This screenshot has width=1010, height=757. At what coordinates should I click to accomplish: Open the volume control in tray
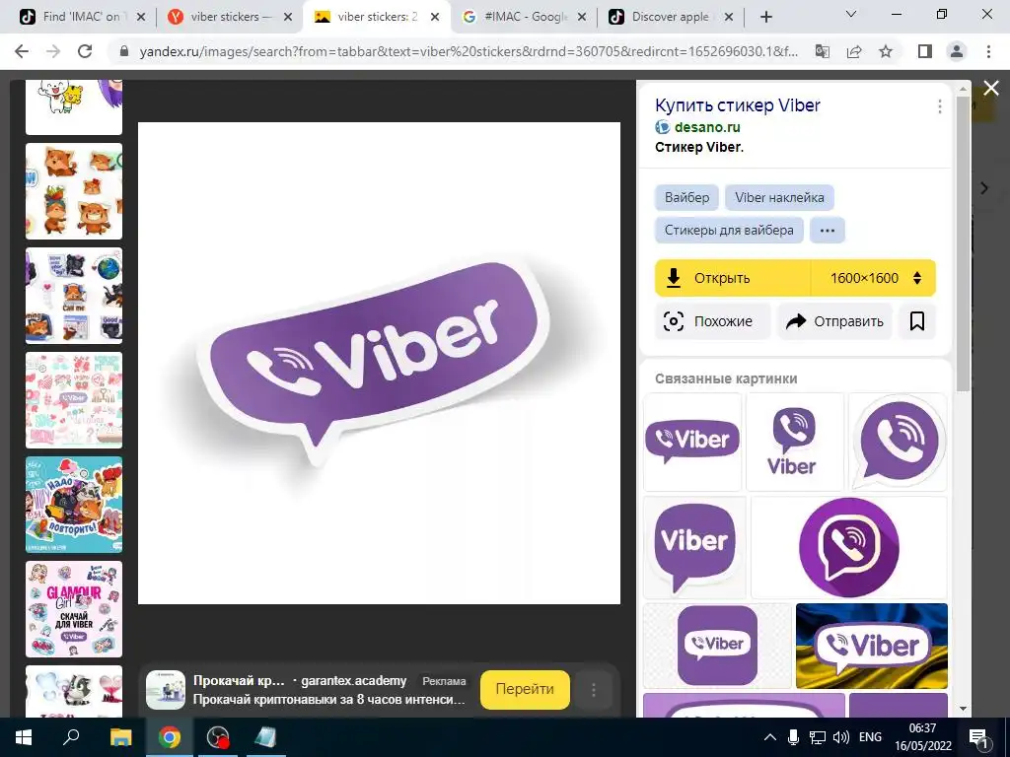(x=840, y=737)
